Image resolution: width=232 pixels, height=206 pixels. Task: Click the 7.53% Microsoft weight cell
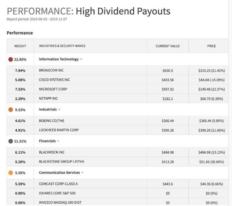20,89
